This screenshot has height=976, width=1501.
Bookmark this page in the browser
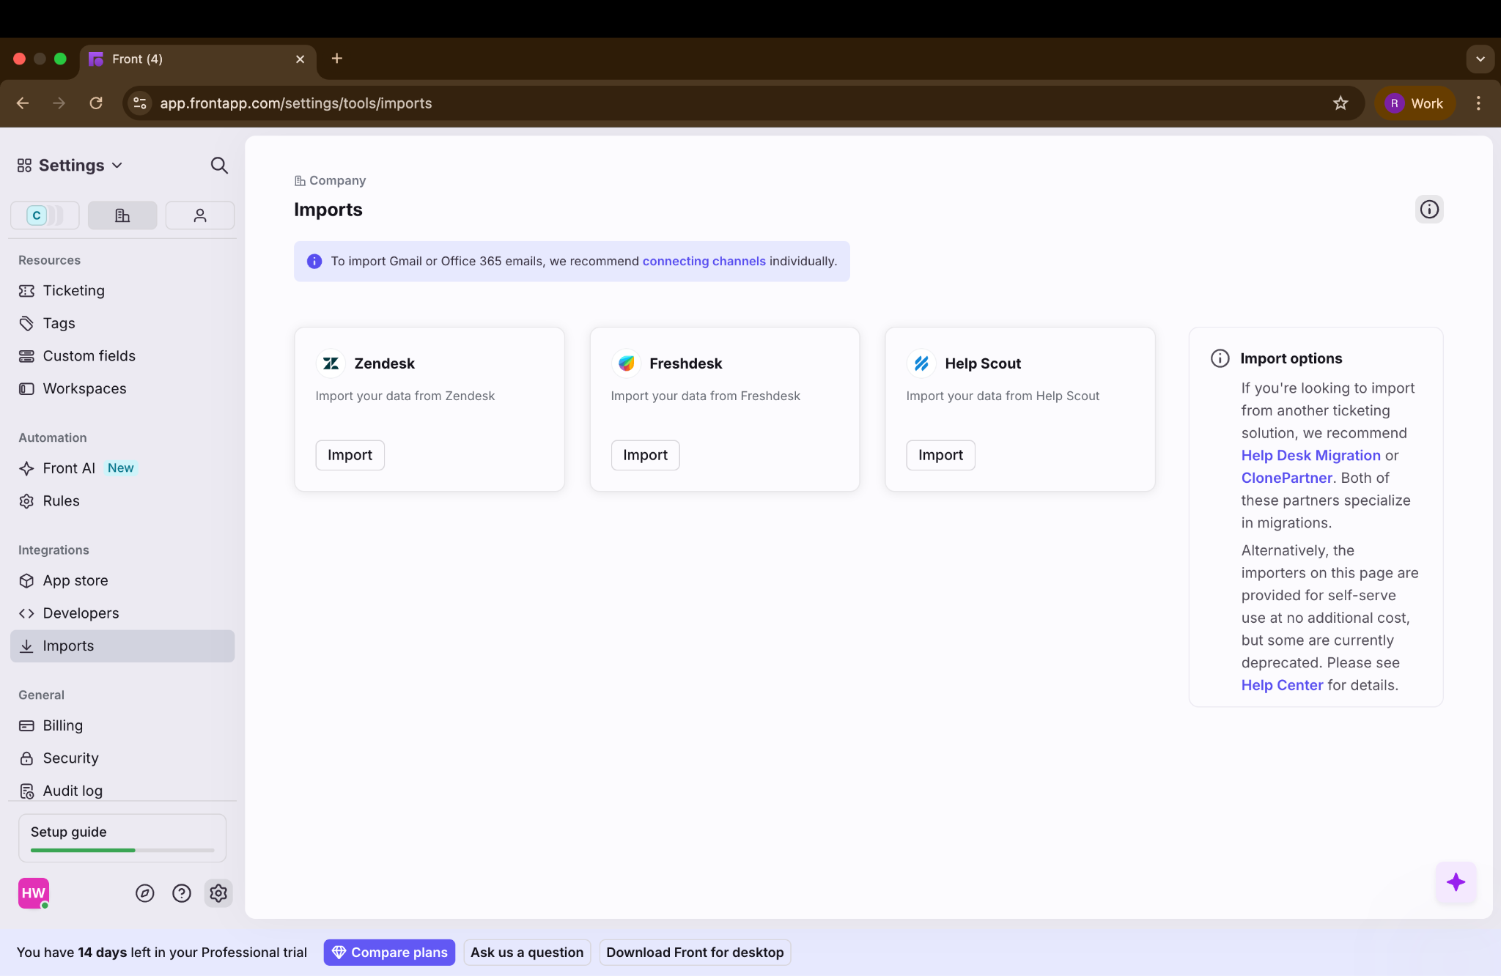(x=1340, y=103)
